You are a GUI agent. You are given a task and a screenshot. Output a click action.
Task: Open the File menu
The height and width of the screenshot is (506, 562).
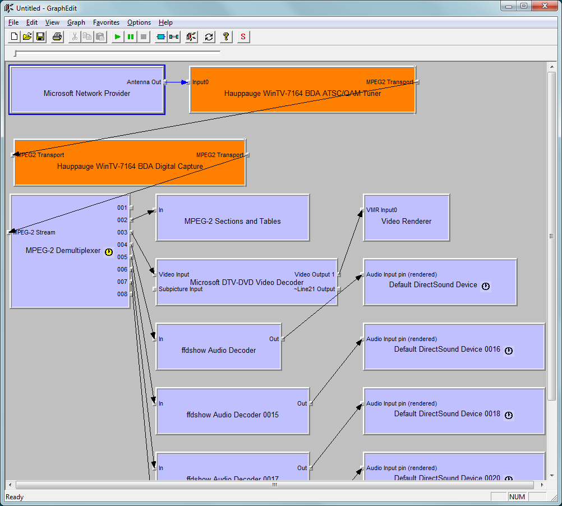(x=13, y=22)
